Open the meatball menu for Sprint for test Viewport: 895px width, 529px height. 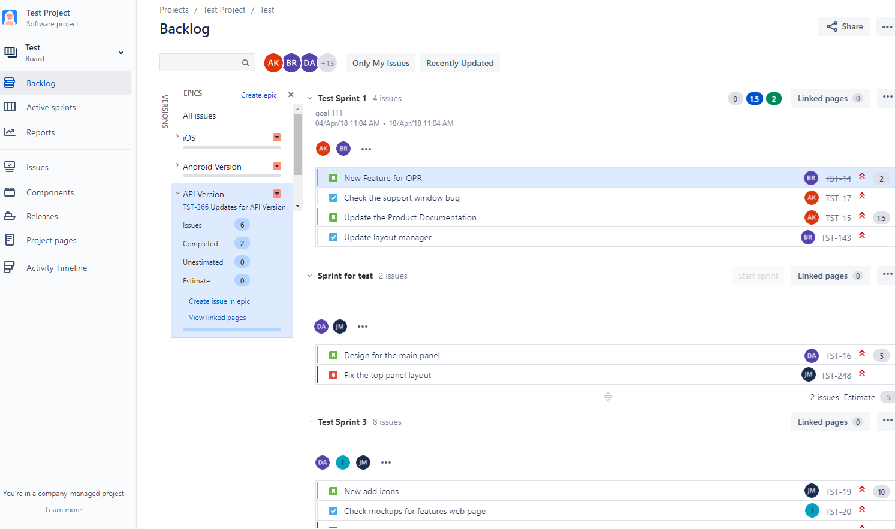pyautogui.click(x=886, y=275)
